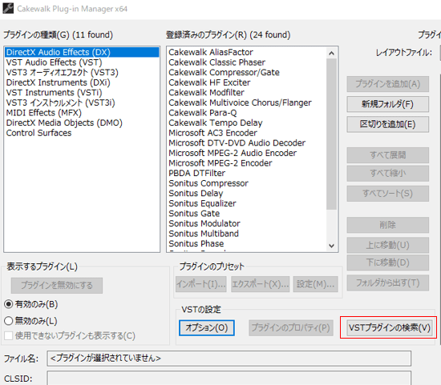This screenshot has width=441, height=385.
Task: Click インポート(I)... preset button
Action: (x=201, y=284)
